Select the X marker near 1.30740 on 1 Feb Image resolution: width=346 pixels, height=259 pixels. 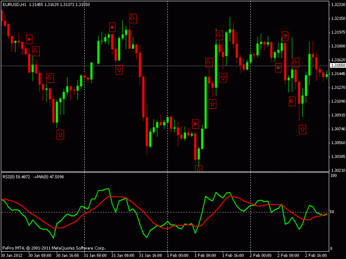[x=195, y=124]
